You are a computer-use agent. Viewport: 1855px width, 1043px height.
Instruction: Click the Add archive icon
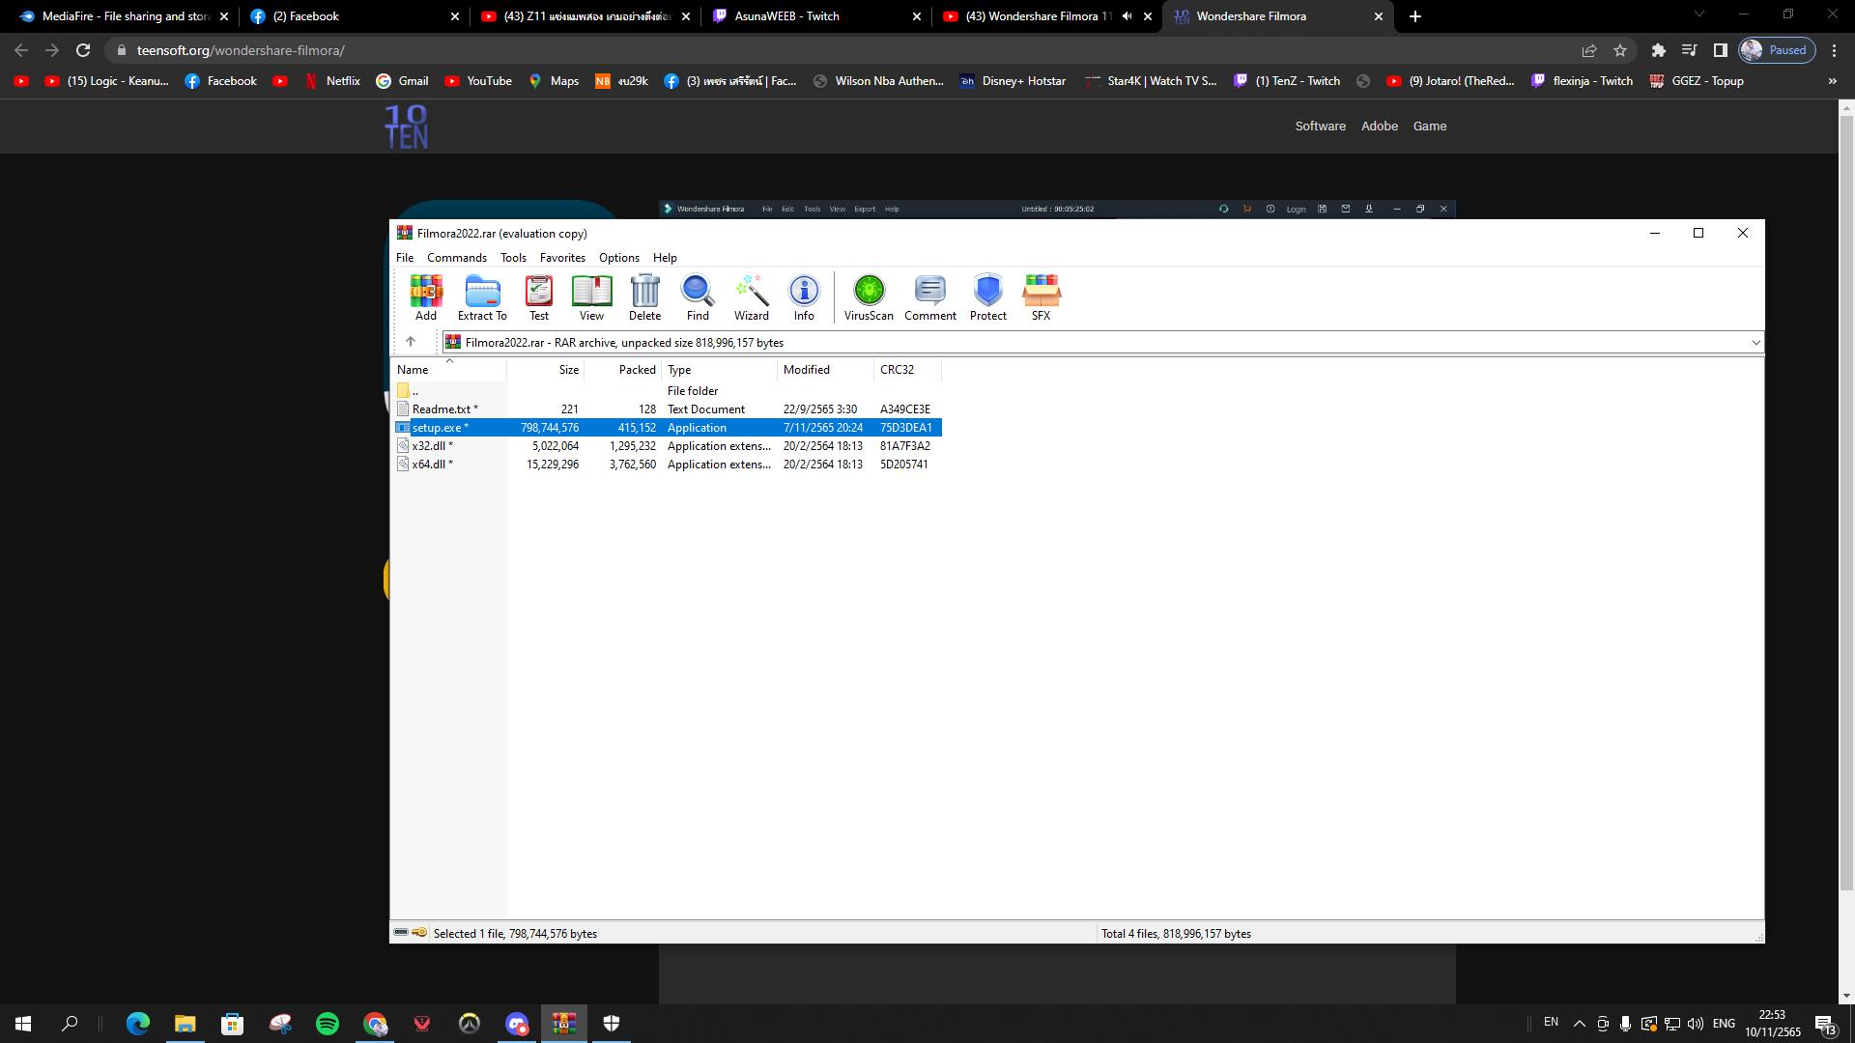coord(425,296)
